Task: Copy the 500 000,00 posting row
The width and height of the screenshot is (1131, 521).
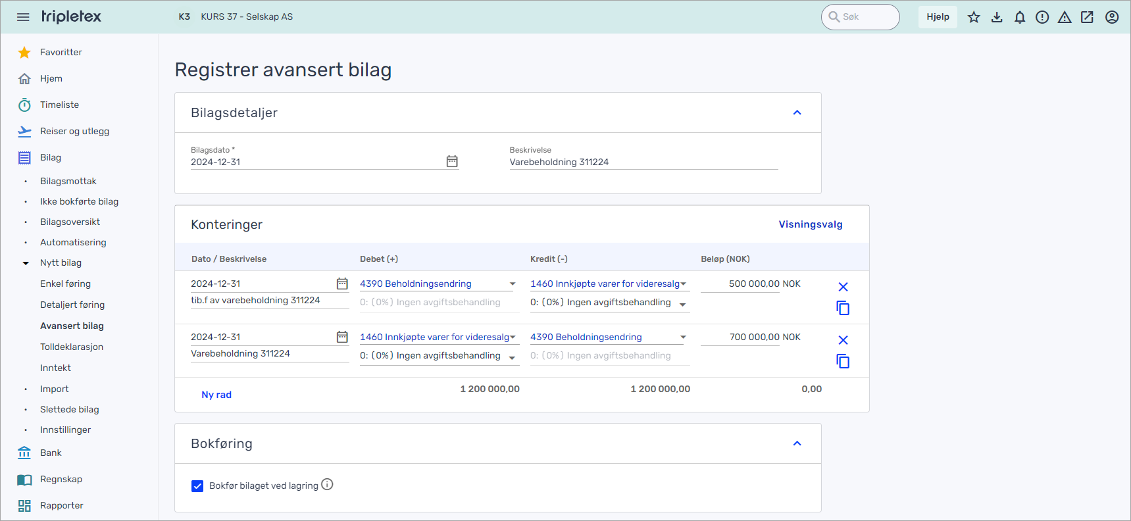Action: pos(843,308)
